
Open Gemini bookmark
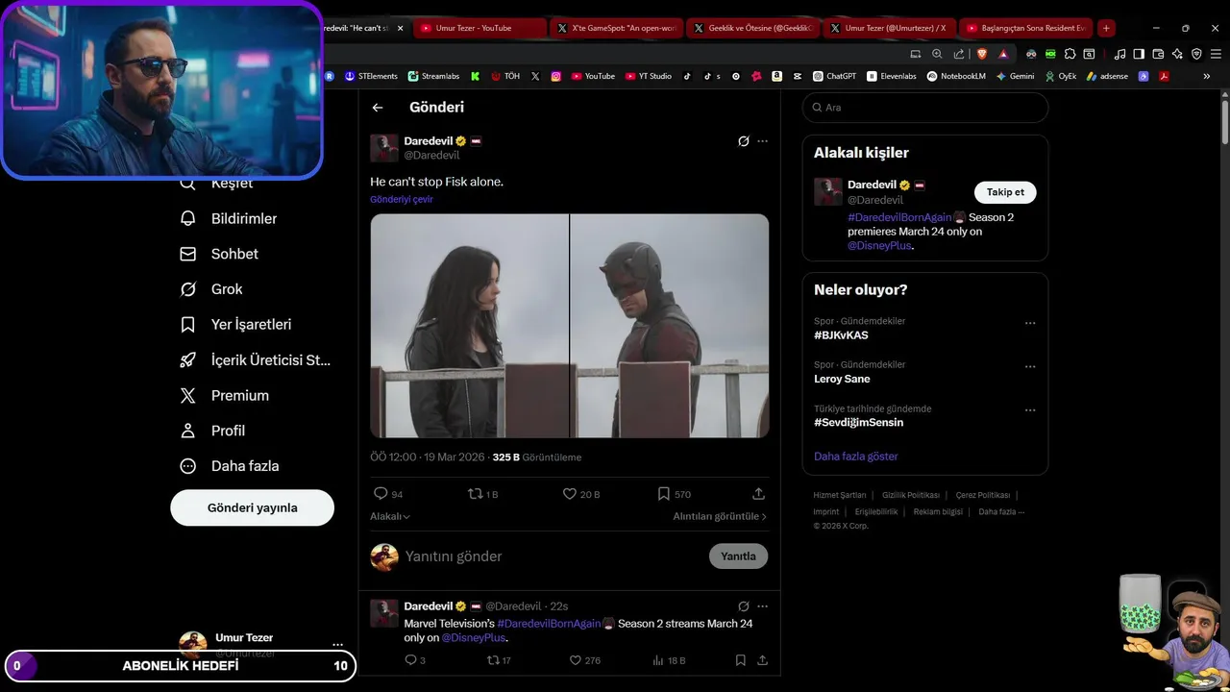[x=1016, y=76]
